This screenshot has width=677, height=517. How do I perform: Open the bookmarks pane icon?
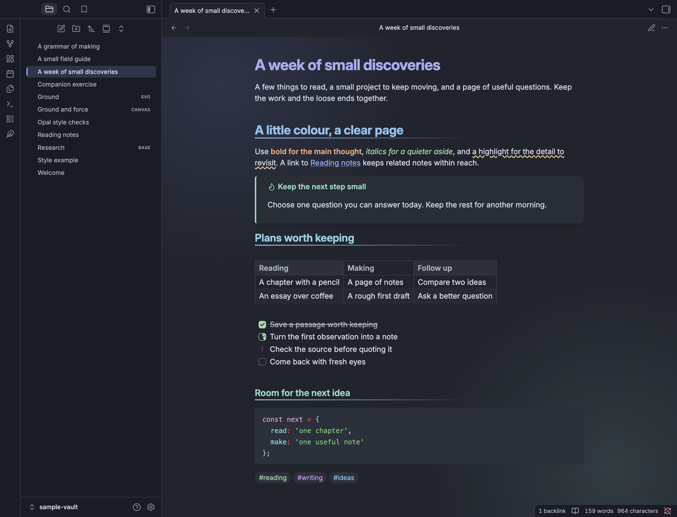(x=84, y=9)
